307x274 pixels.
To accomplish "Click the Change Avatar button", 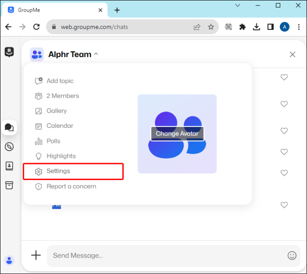I will 177,134.
